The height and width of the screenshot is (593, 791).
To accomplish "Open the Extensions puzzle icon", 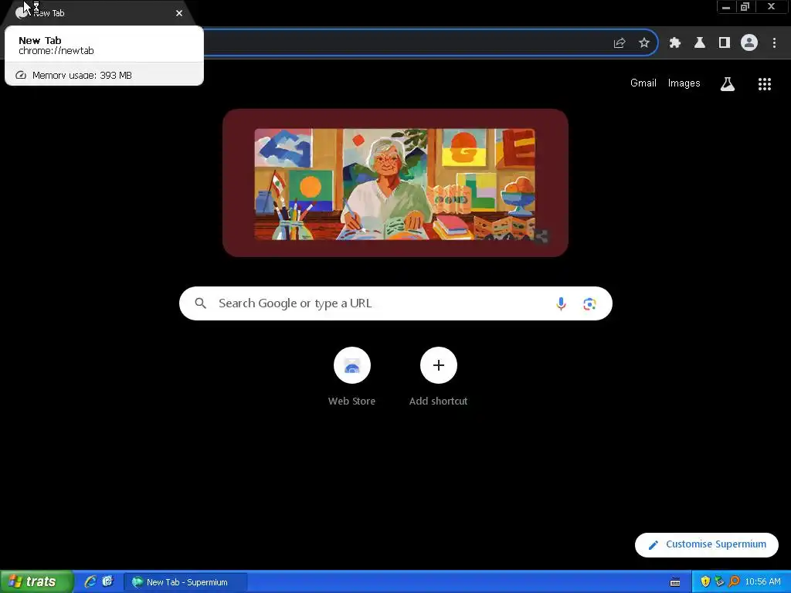I will pyautogui.click(x=675, y=43).
